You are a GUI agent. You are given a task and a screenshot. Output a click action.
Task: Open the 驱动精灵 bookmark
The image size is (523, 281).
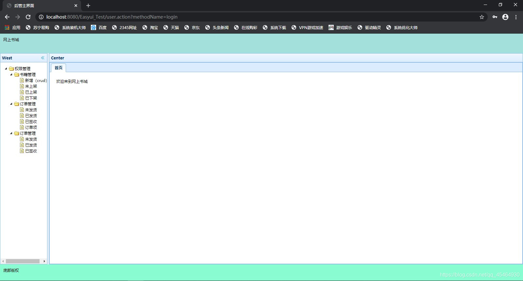(369, 27)
